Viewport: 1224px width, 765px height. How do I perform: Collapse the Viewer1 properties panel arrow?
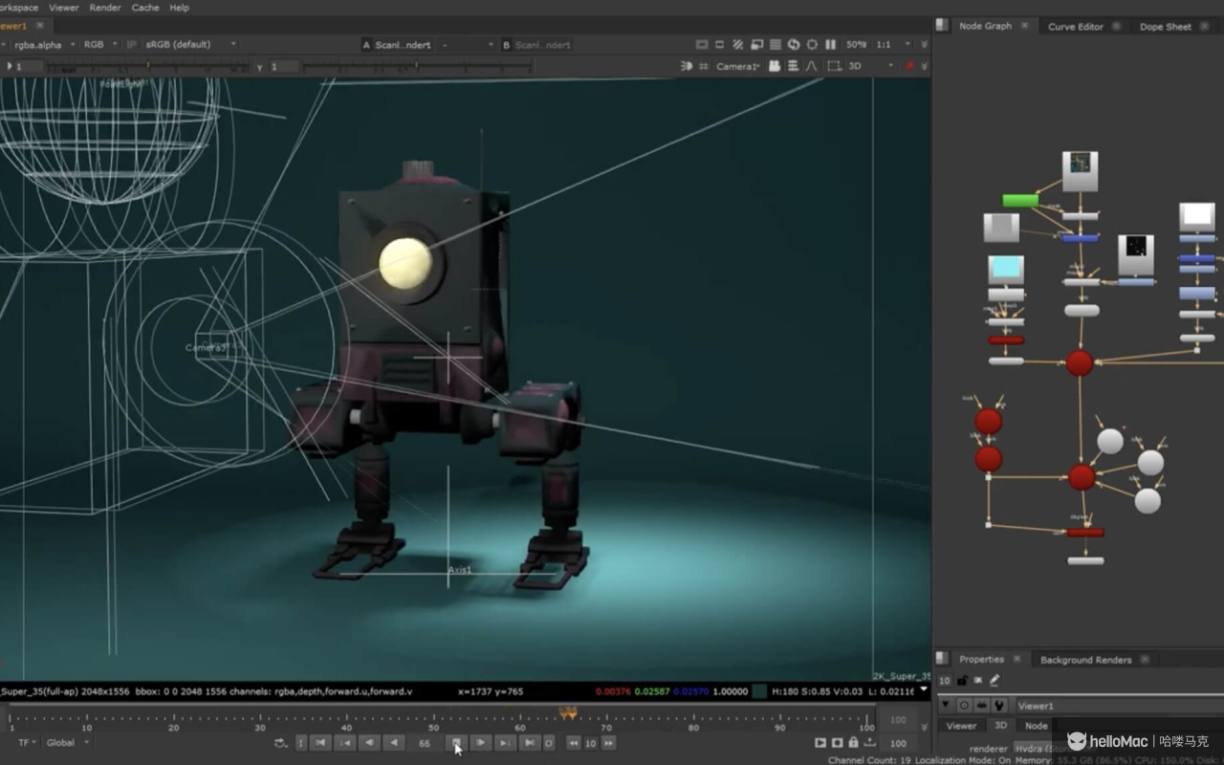(x=946, y=706)
